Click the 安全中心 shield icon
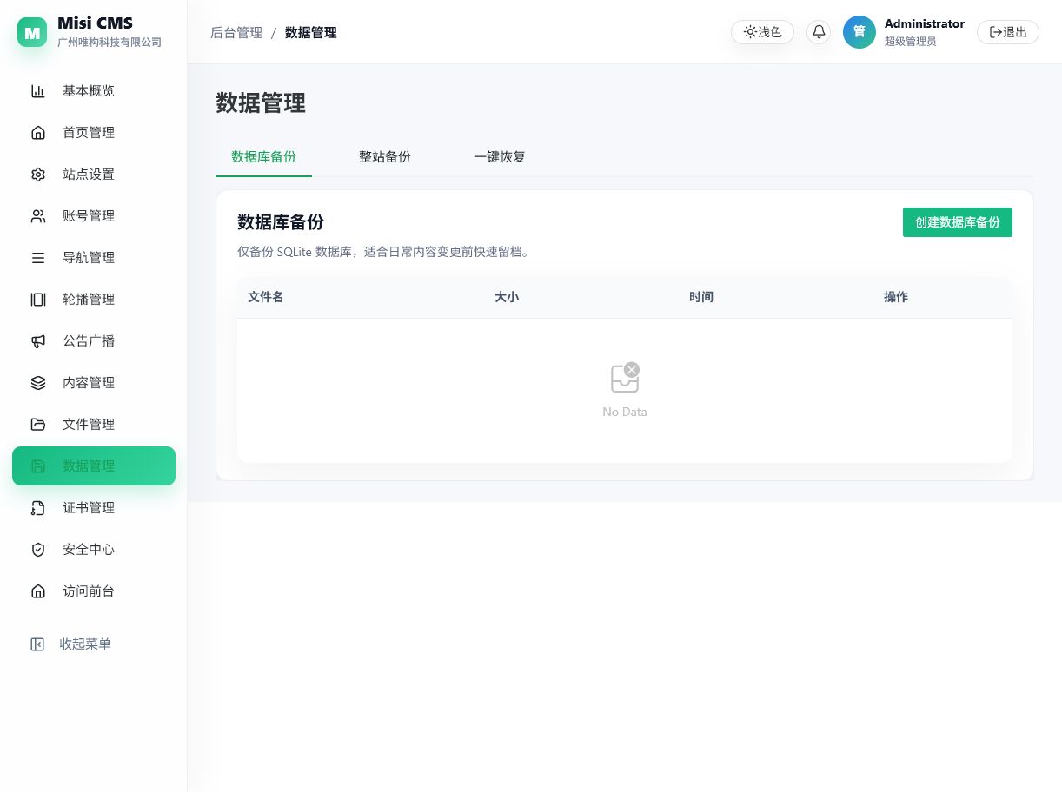Image resolution: width=1062 pixels, height=792 pixels. (38, 550)
